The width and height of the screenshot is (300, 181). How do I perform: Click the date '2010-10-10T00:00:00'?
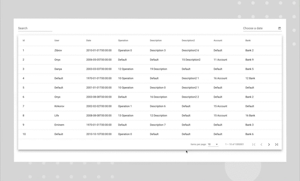(99, 134)
